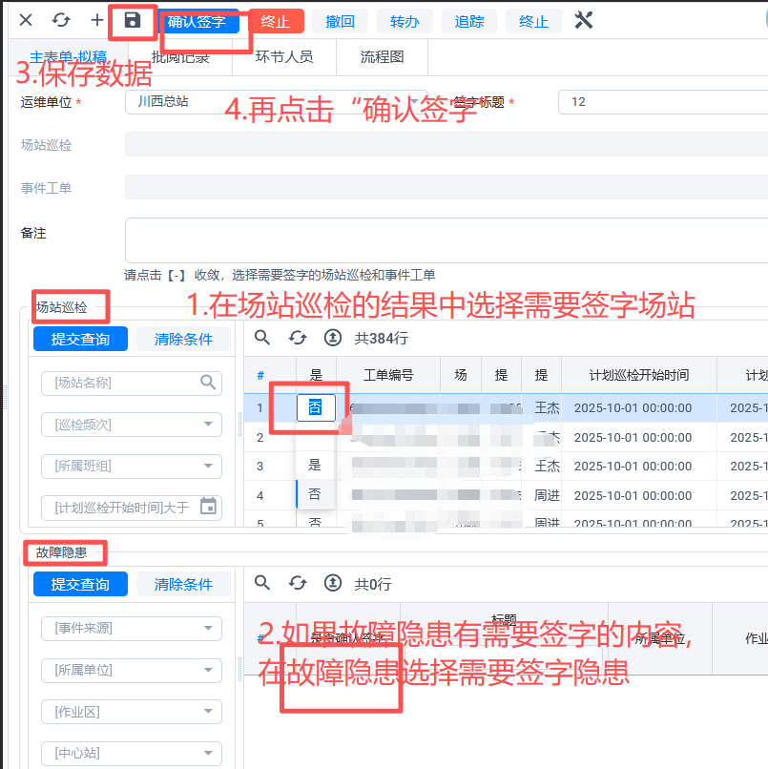Refresh the 故障隐患 table list
This screenshot has height=769, width=768.
(298, 583)
